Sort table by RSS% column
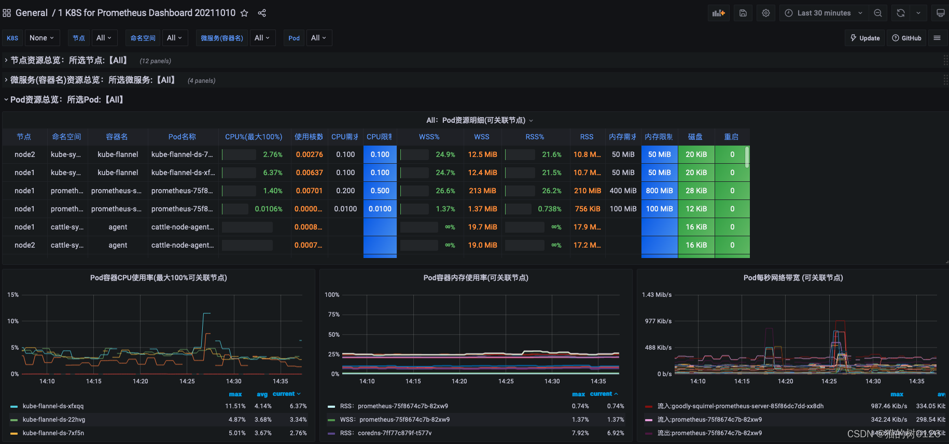Image resolution: width=949 pixels, height=444 pixels. 535,137
